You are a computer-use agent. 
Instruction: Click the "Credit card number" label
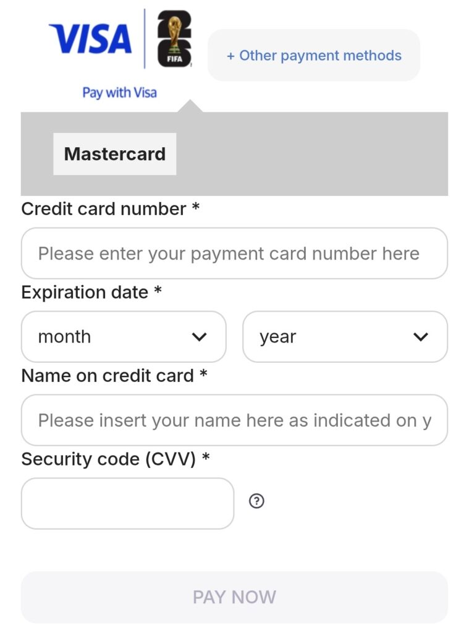click(104, 209)
